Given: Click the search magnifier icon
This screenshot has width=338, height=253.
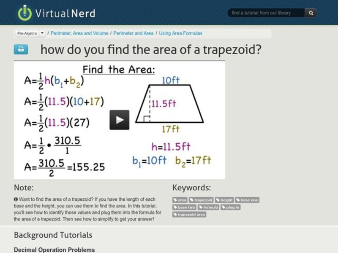Looking at the screenshot, I should [x=311, y=13].
